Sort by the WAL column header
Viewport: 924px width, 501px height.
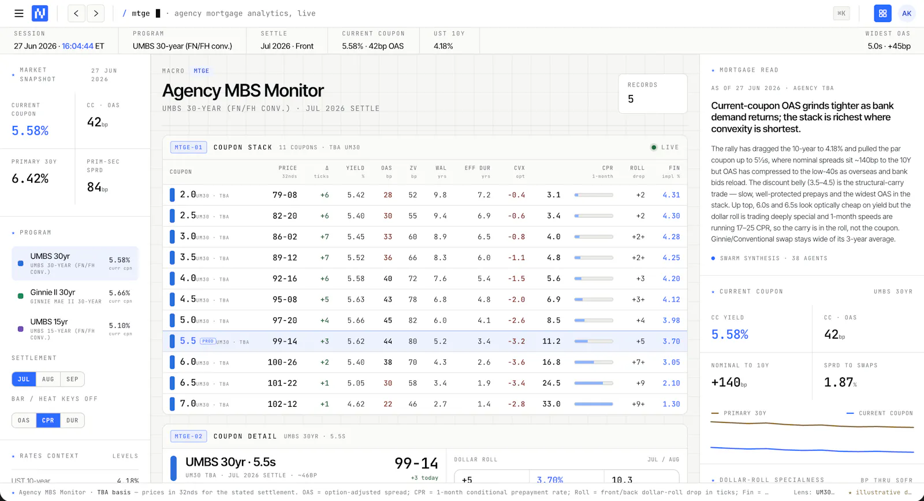(441, 171)
